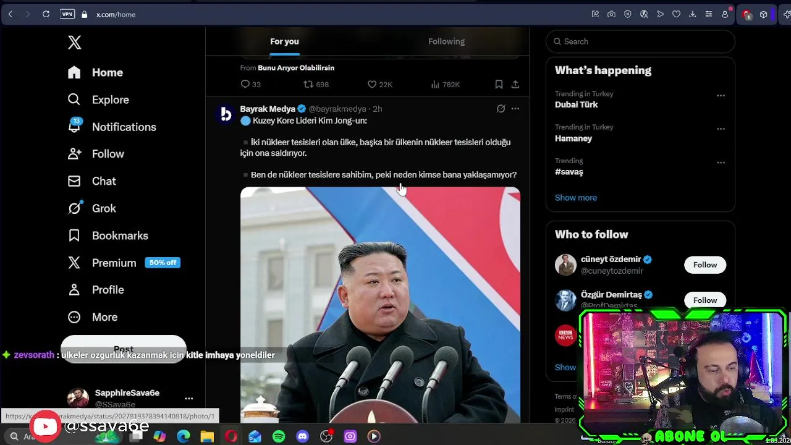Go to Profile page
Image resolution: width=791 pixels, height=445 pixels.
(96, 290)
